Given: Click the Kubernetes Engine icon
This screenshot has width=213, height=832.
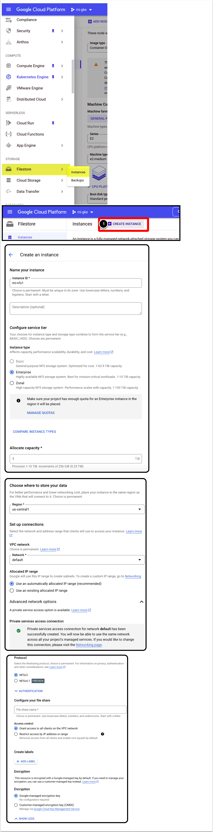Looking at the screenshot, I should click(x=9, y=77).
